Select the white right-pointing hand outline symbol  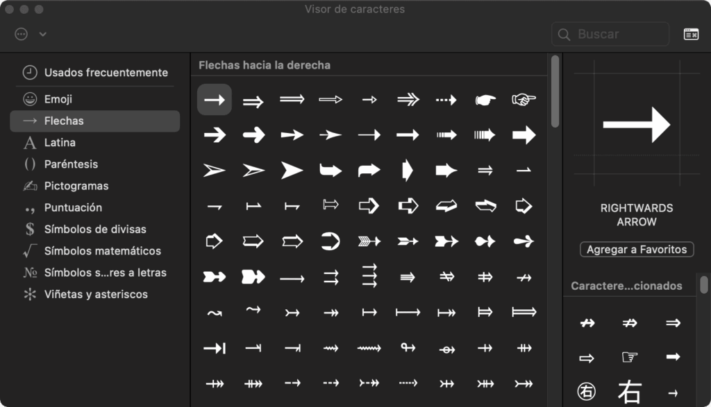pyautogui.click(x=524, y=99)
